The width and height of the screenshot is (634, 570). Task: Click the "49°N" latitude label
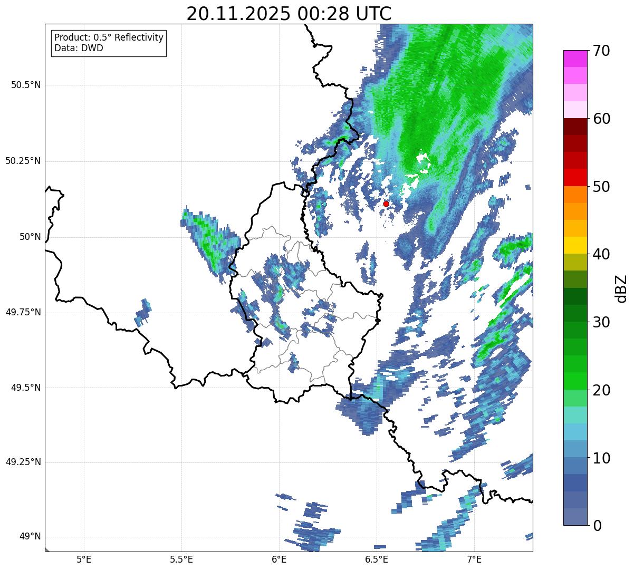(x=30, y=537)
